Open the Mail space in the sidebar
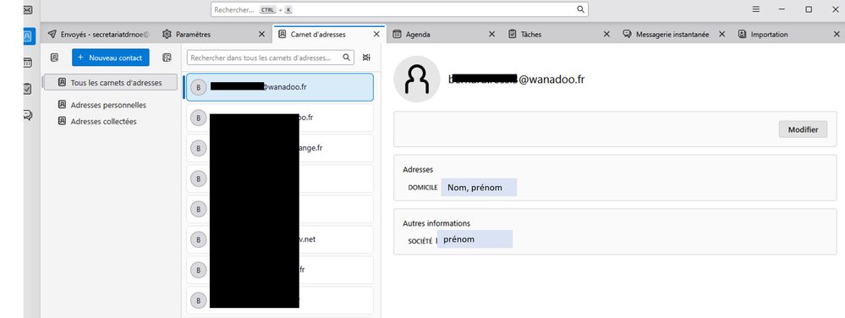Image resolution: width=845 pixels, height=318 pixels. [27, 9]
